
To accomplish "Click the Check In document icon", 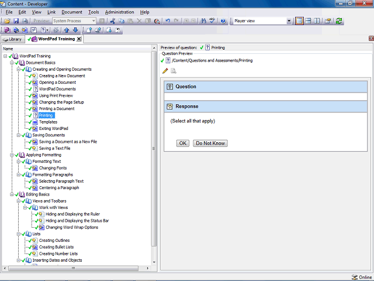I will [89, 30].
